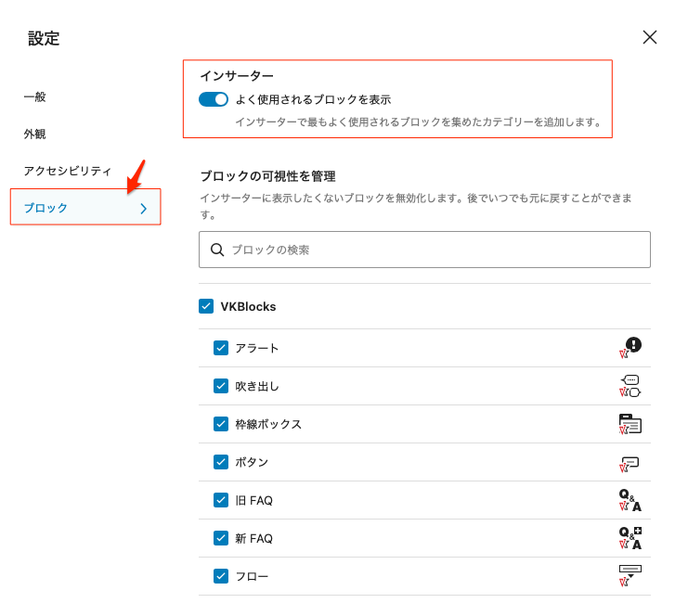Screen dimensions: 675x603
Task: Click the chevron beside ブロック tab
Action: pos(143,209)
